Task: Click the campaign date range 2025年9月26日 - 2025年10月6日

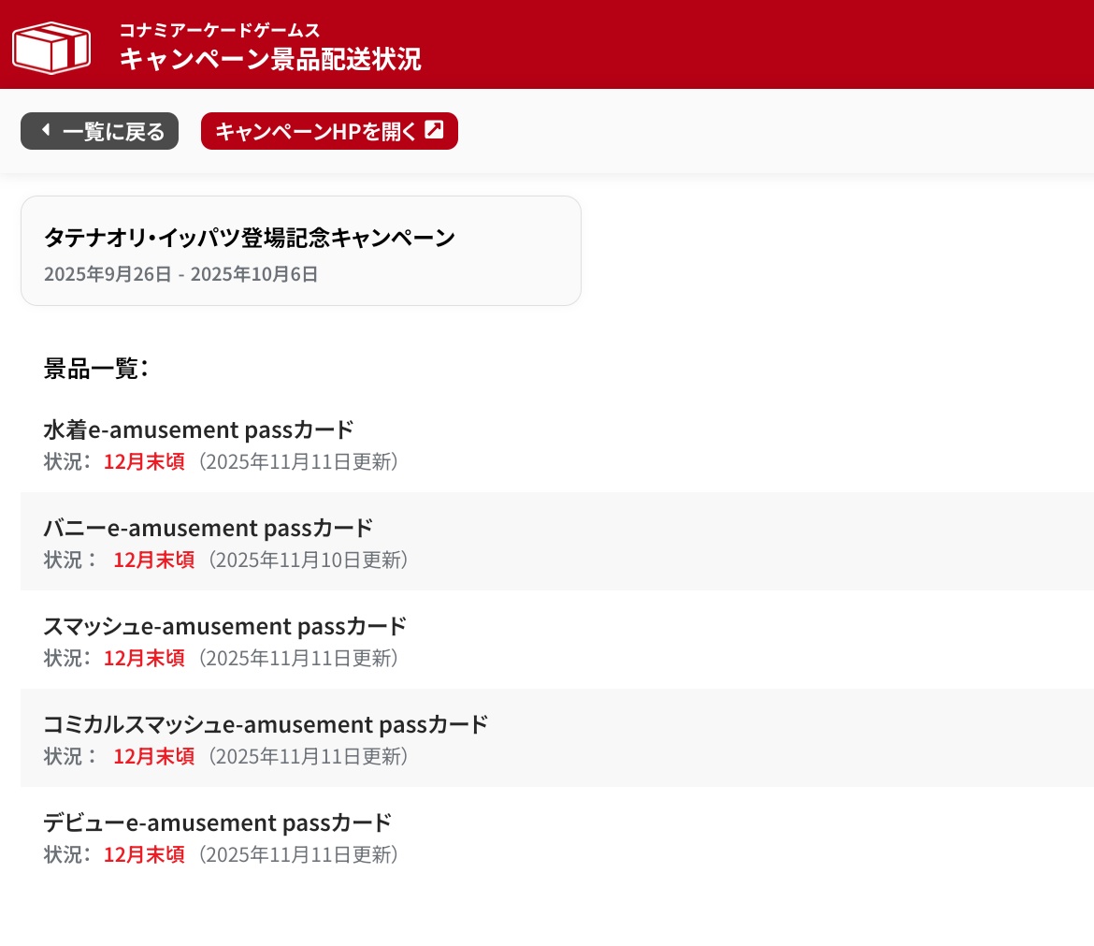Action: [181, 274]
